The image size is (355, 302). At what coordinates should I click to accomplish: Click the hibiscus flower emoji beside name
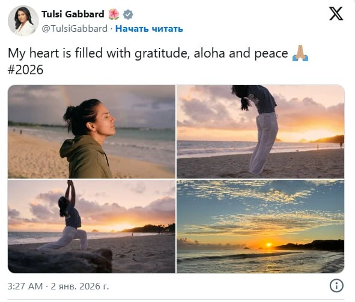pyautogui.click(x=114, y=14)
